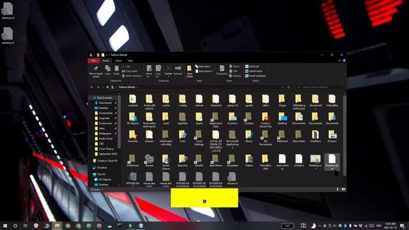Select the OneDrive folder

315,136
